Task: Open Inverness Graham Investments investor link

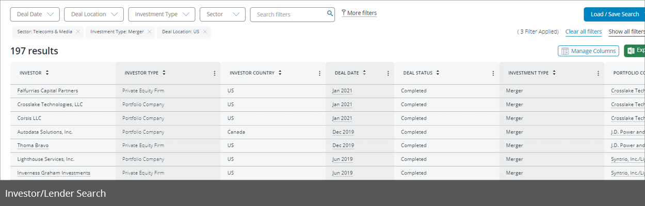Action: pos(54,173)
